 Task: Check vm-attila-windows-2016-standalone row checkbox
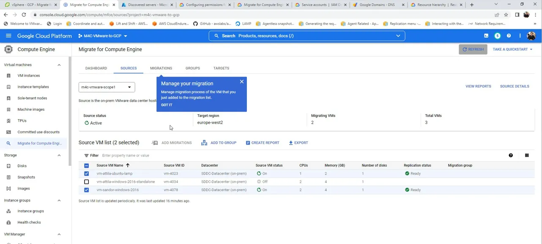(87, 182)
